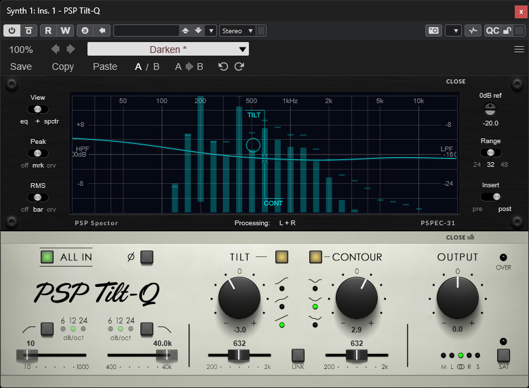Select M processing mode LED

click(x=444, y=355)
